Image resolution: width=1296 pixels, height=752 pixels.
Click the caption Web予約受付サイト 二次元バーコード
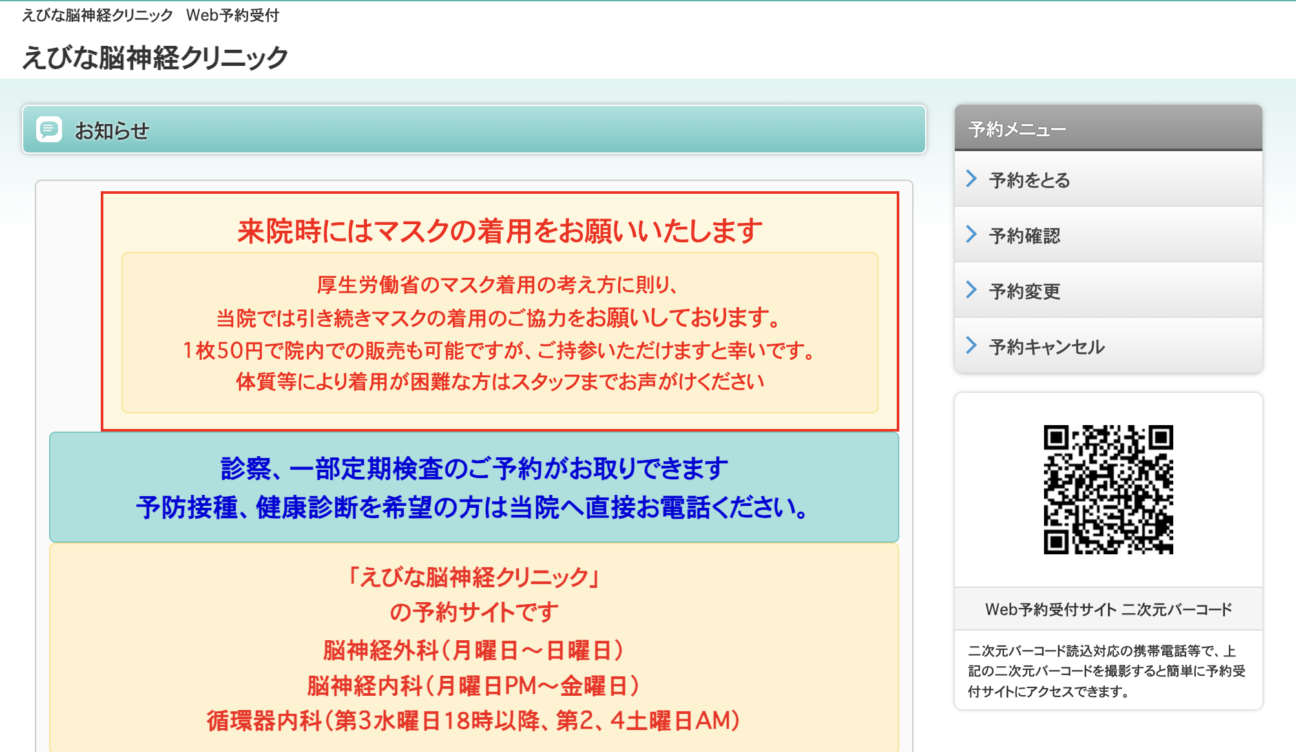click(x=1108, y=609)
